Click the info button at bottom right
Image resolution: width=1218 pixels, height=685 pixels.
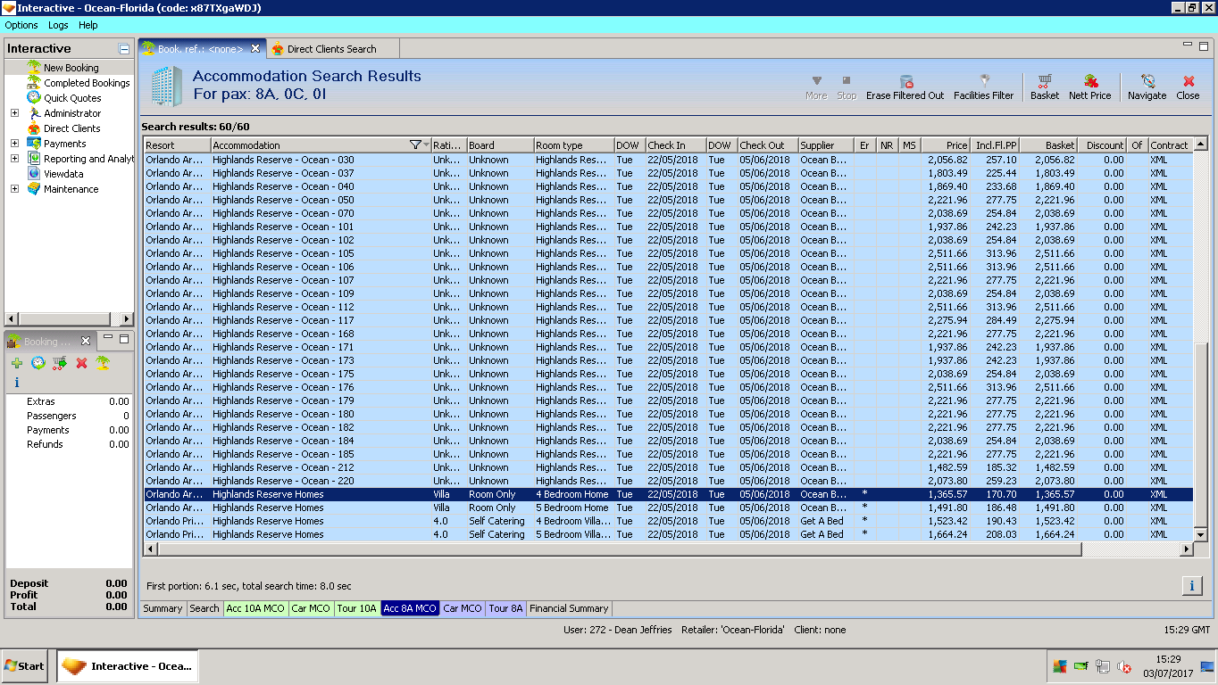click(1191, 585)
